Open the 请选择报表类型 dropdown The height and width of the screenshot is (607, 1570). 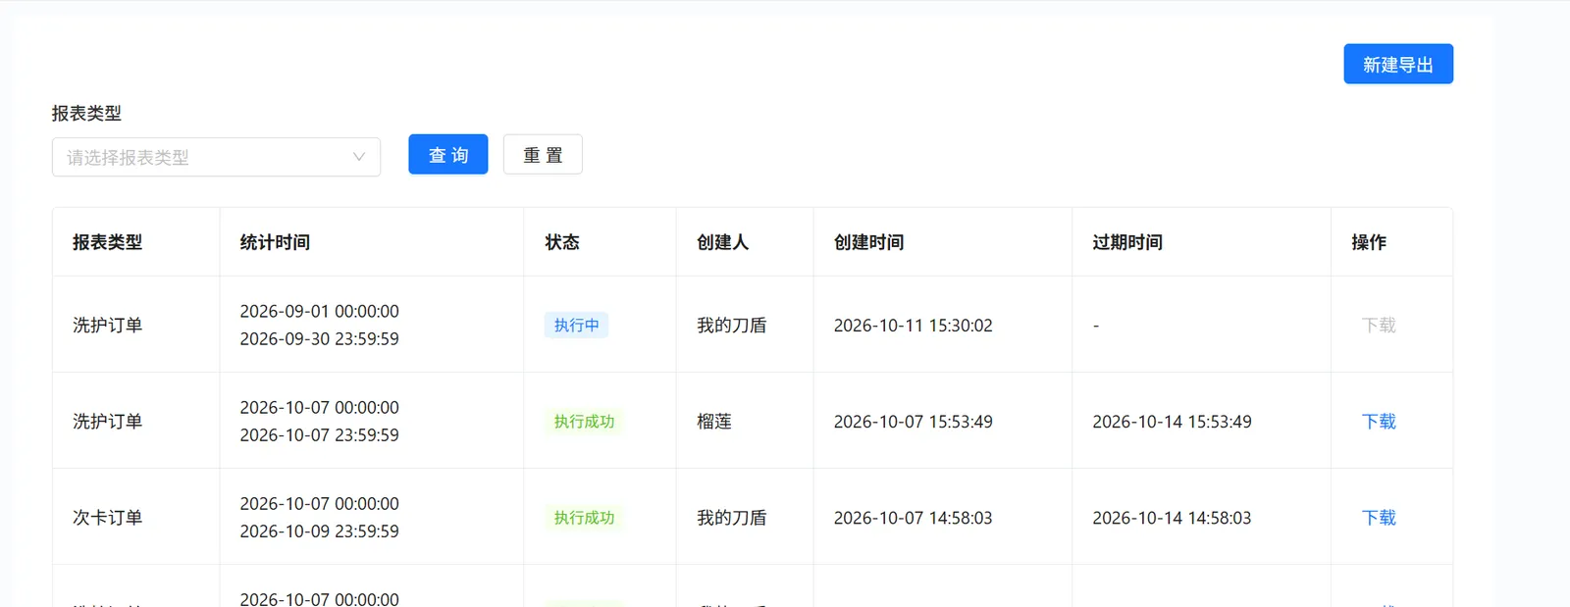(216, 157)
